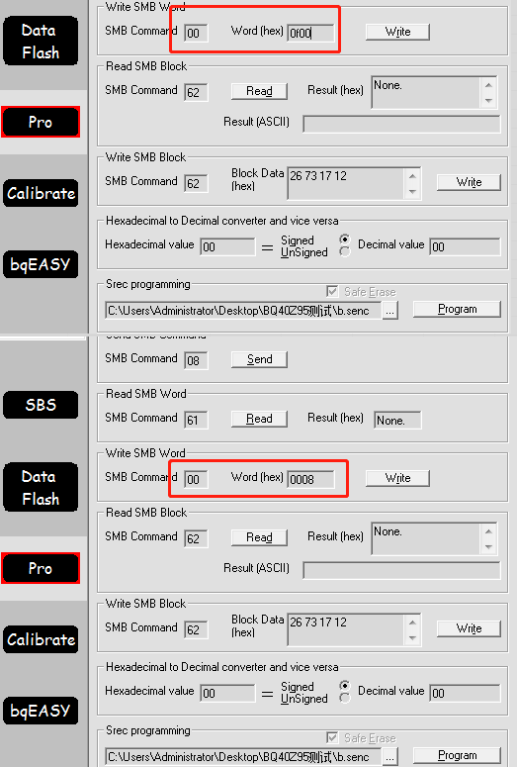Toggle Safe Erase checkbox in upper capture
This screenshot has width=517, height=767.
coord(332,292)
